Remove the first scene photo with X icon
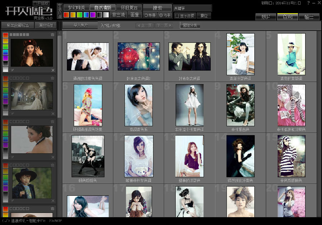Viewport: 322px width, 225px height. point(53,70)
